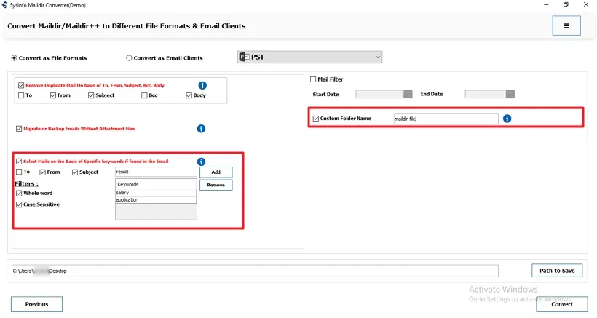Go back with the Previous button
Screen dimensions: 597x318
click(36, 304)
